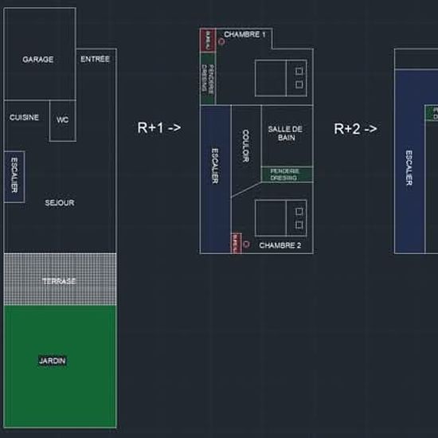Click the CHAMBRE 1 label
Image resolution: width=438 pixels, height=438 pixels.
244,34
